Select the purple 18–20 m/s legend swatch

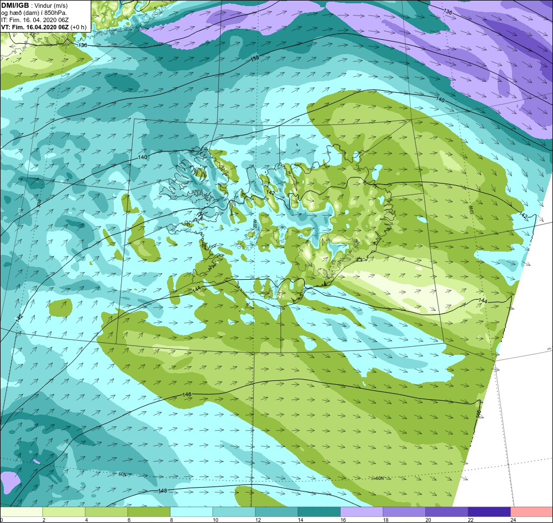click(404, 512)
